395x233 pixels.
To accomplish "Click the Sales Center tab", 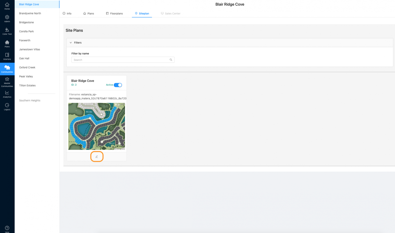I will coord(171,13).
